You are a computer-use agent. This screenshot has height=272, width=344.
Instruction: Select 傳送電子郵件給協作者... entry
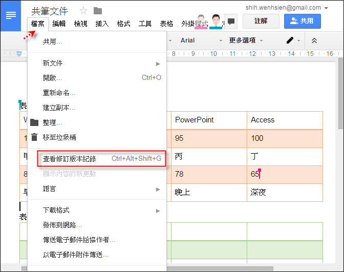coord(97,240)
